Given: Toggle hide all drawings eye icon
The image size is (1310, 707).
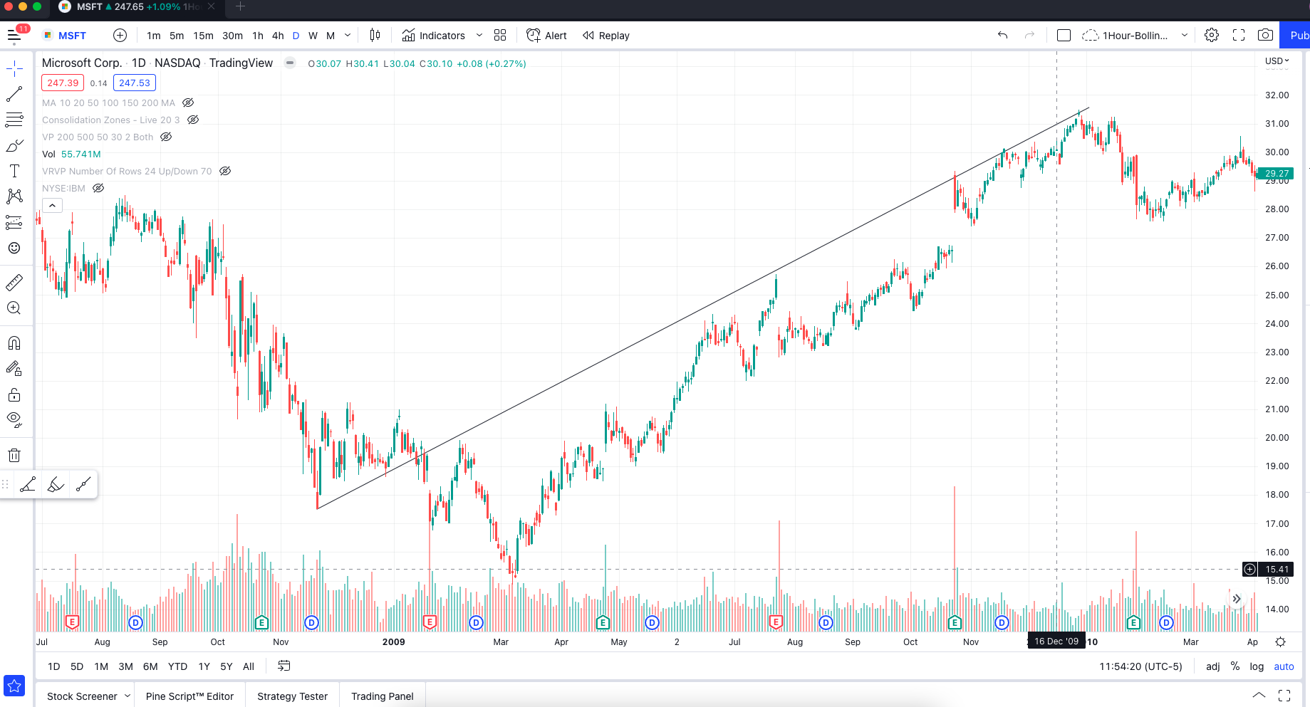Looking at the screenshot, I should (14, 420).
